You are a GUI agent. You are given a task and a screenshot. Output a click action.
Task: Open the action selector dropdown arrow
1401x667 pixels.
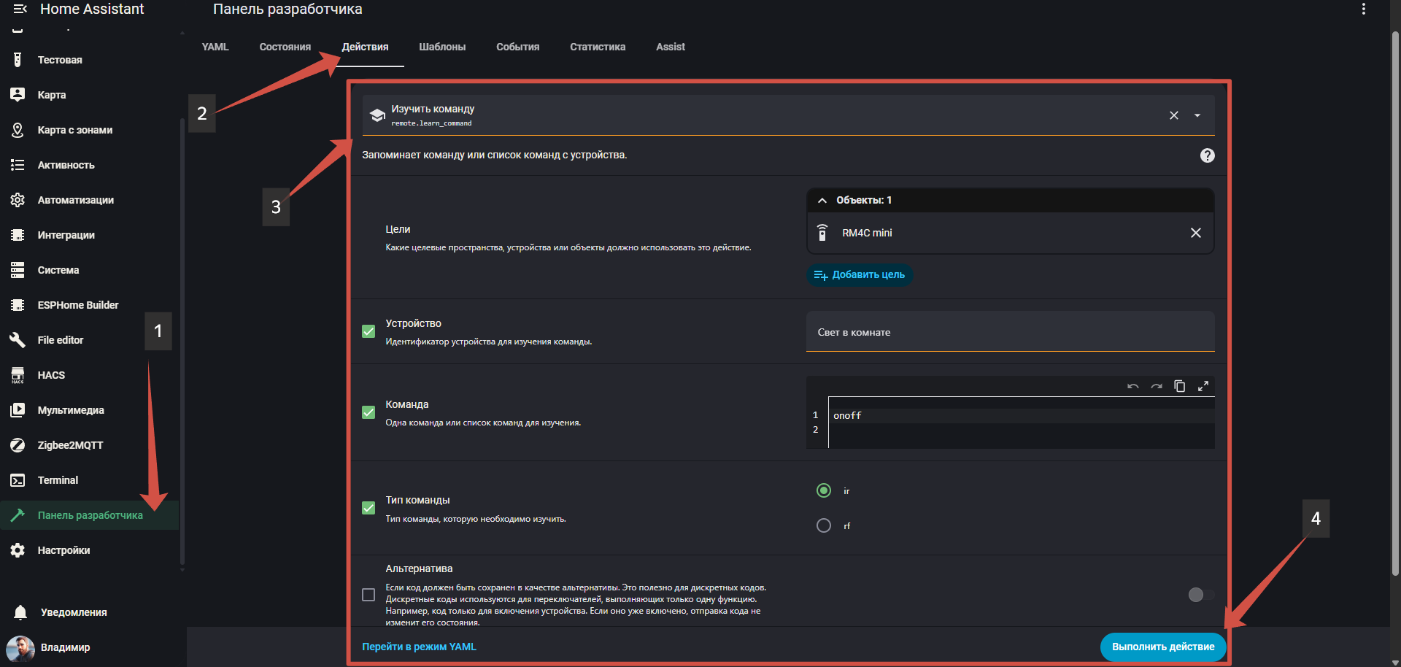coord(1197,115)
